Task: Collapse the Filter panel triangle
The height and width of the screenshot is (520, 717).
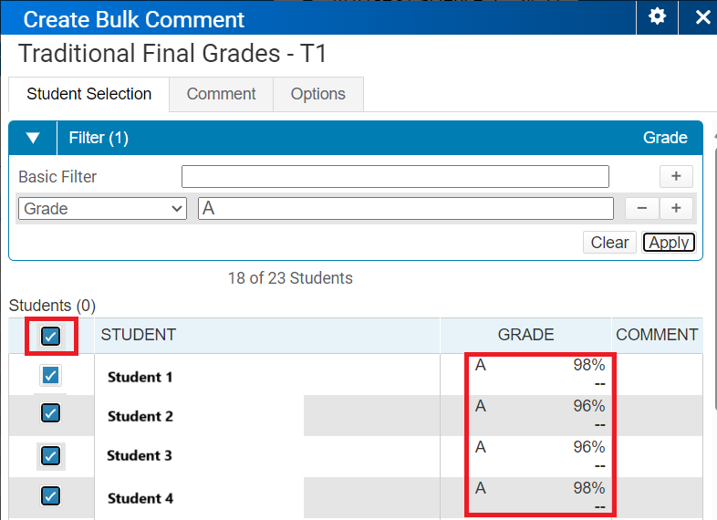Action: pos(33,138)
